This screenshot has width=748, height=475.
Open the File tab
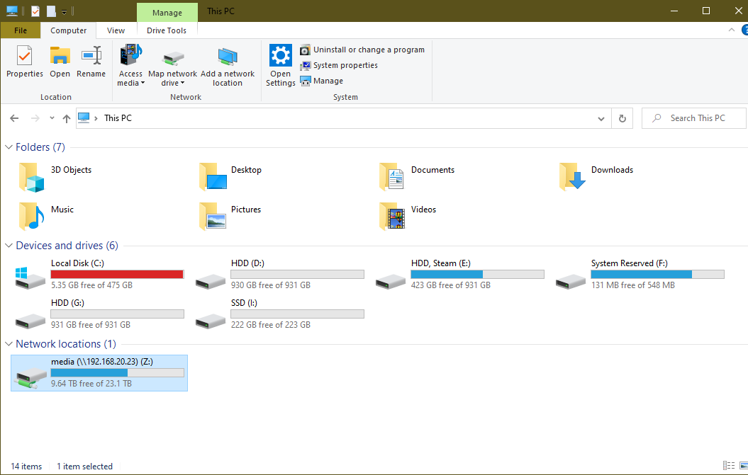[x=21, y=30]
